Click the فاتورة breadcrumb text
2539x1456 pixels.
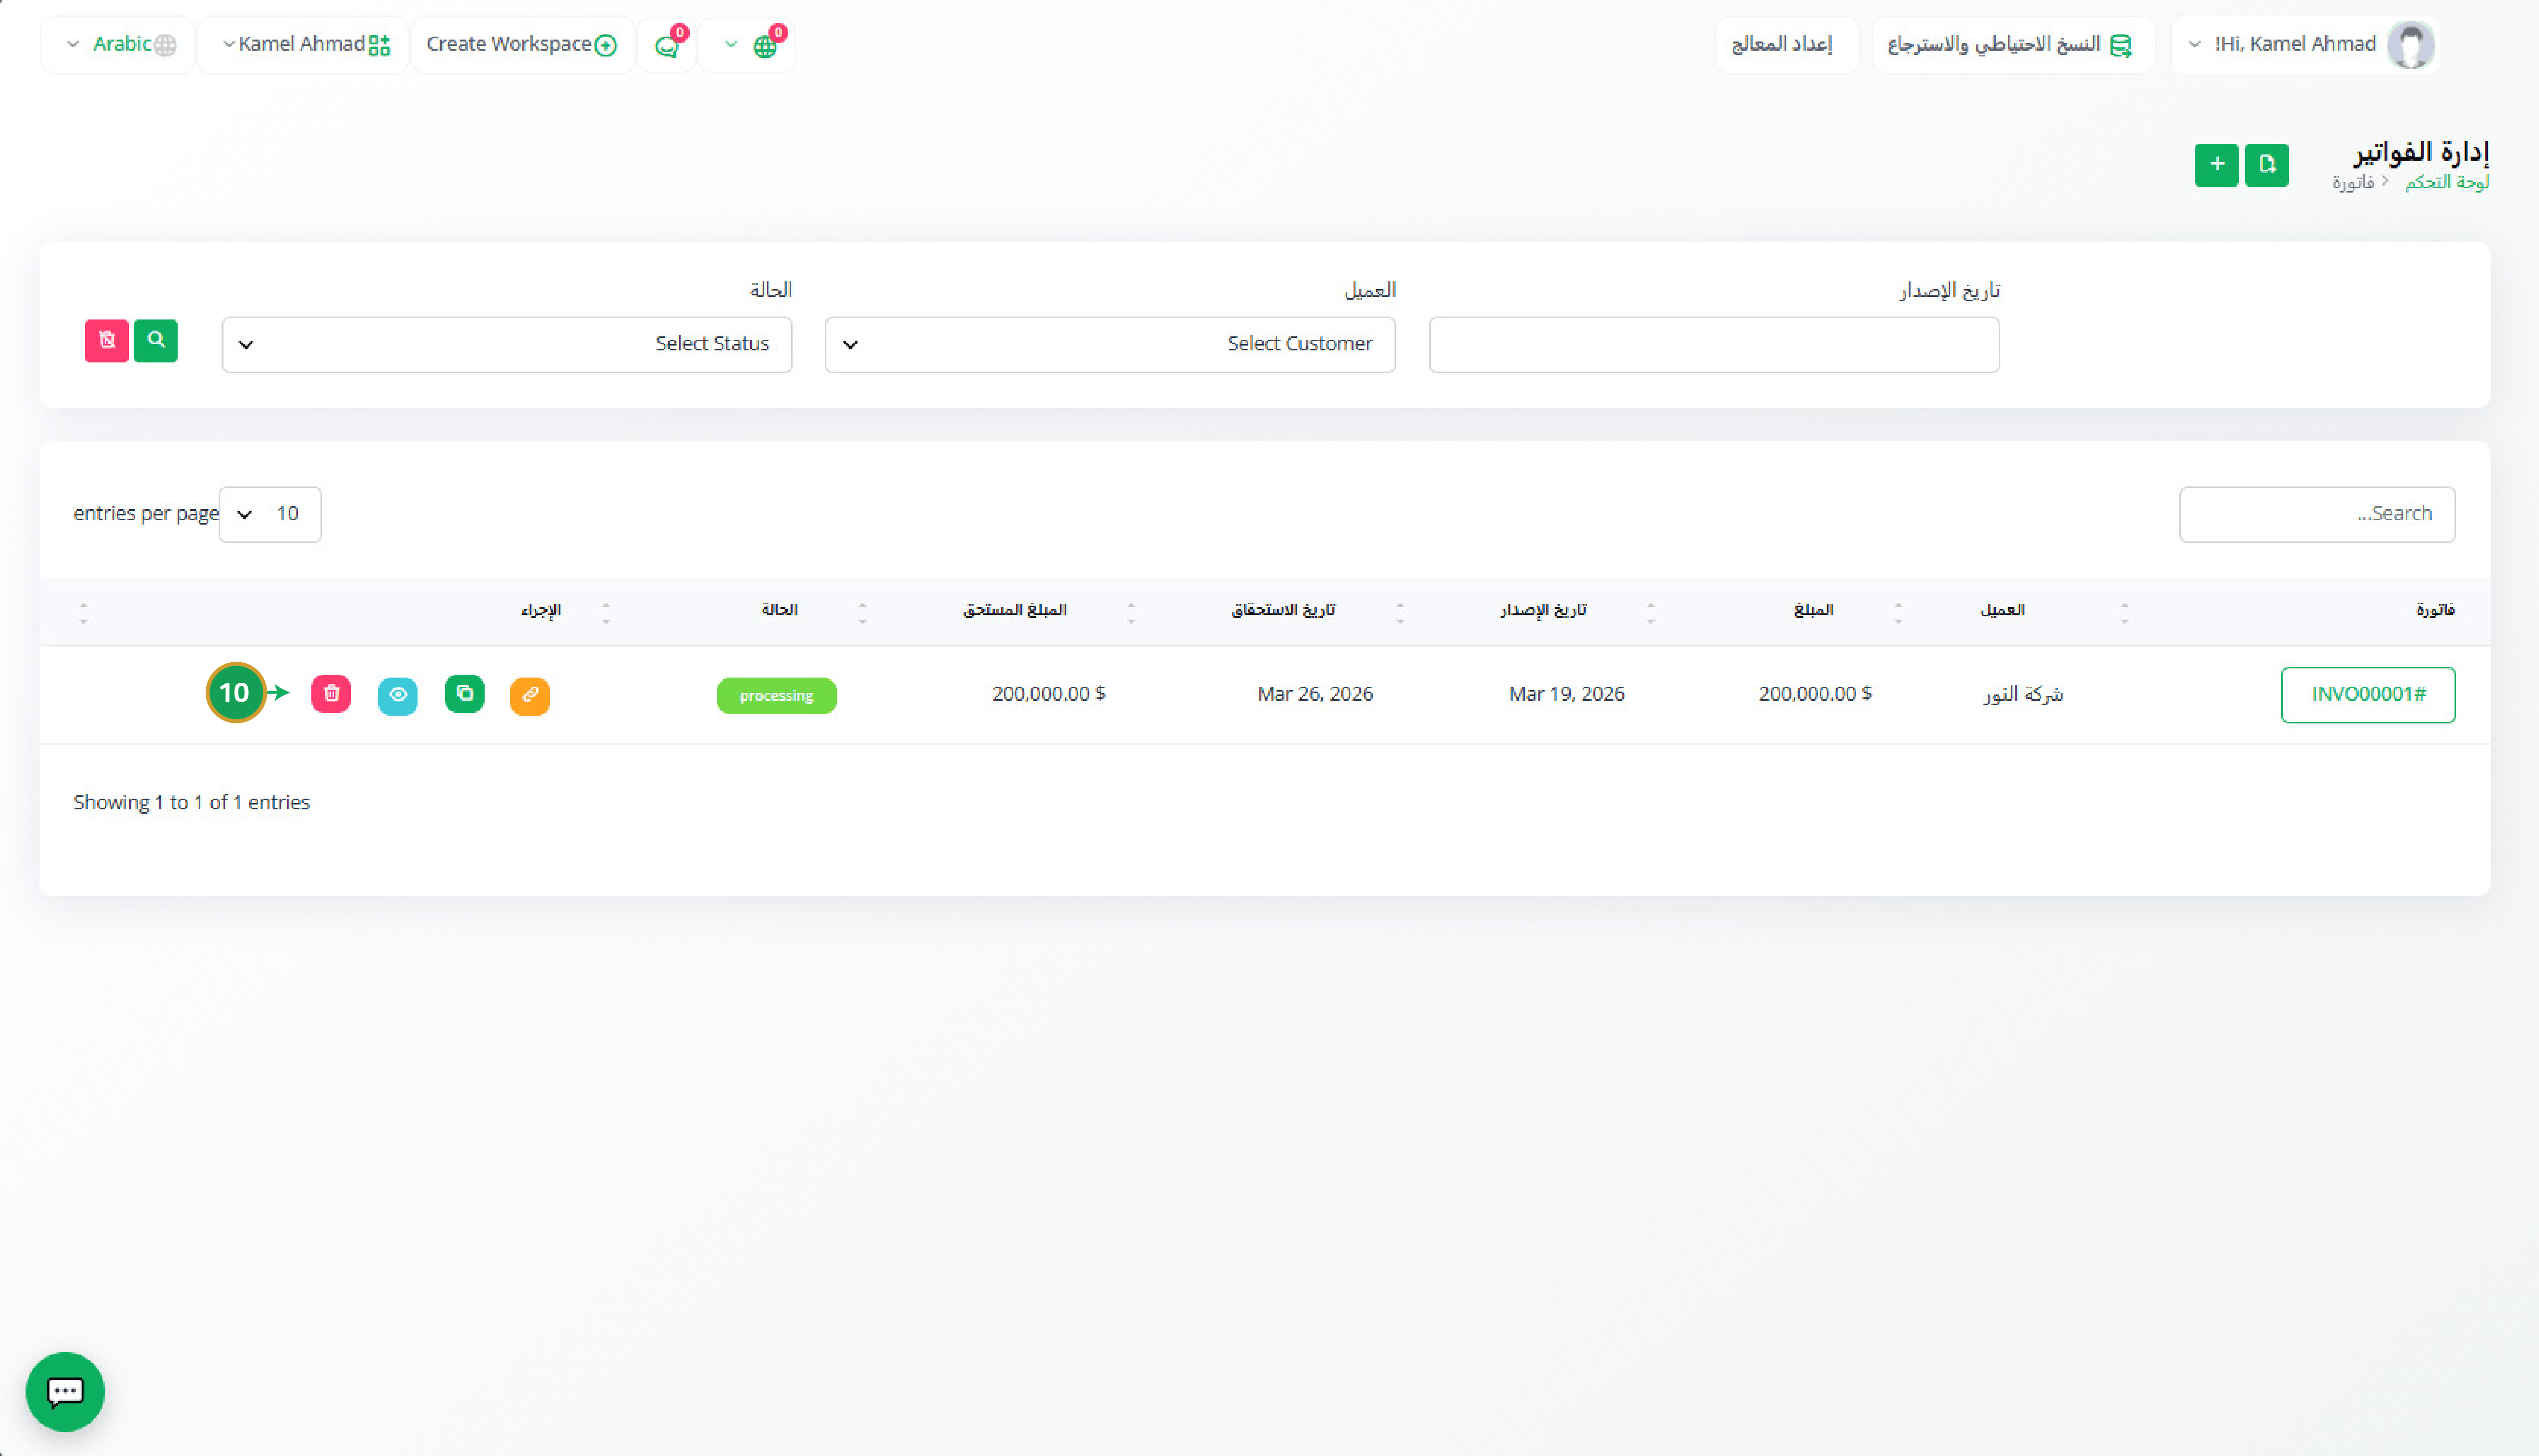tap(2353, 182)
